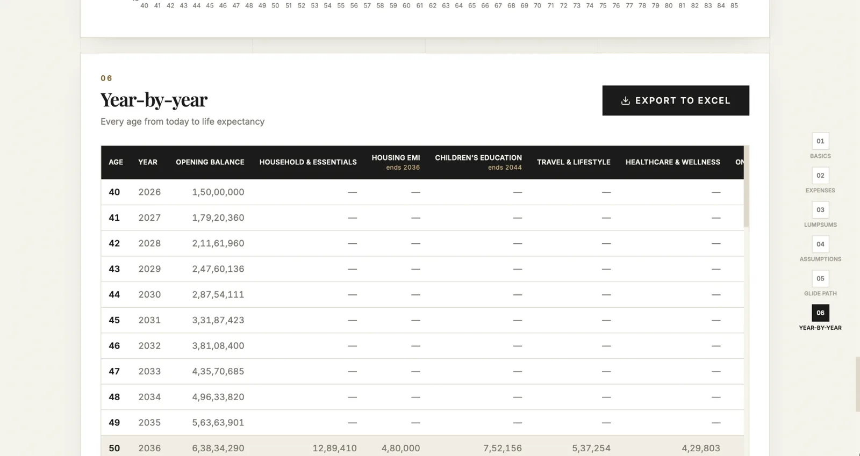
Task: Click the Household & Essentials column header
Action: click(308, 162)
